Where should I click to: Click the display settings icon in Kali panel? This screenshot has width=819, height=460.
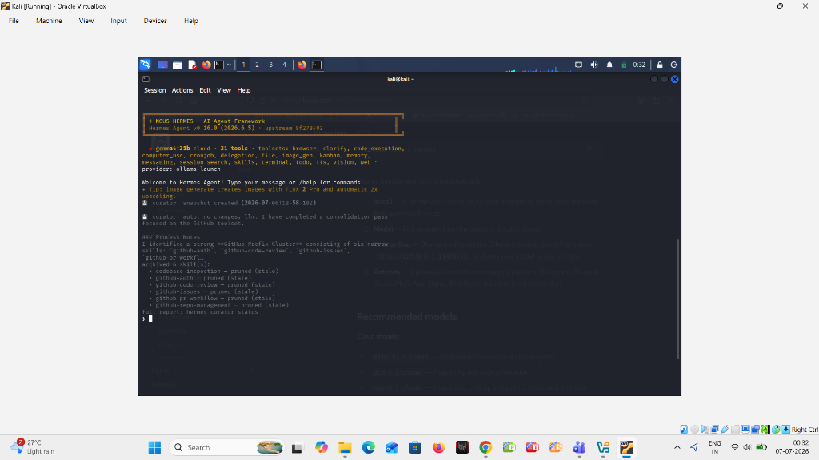[x=578, y=65]
